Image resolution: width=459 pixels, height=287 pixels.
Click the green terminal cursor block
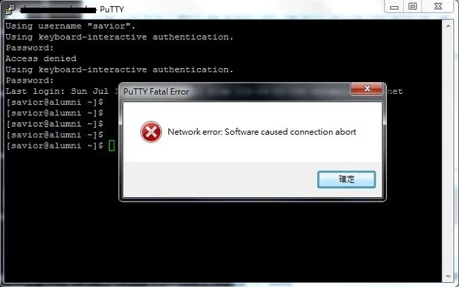click(x=111, y=146)
